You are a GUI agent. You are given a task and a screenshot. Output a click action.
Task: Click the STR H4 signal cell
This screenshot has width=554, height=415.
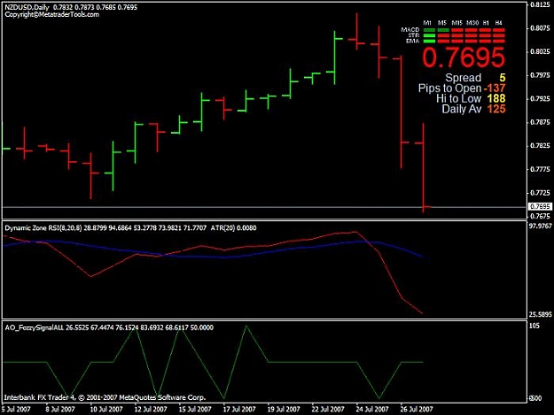pos(499,35)
